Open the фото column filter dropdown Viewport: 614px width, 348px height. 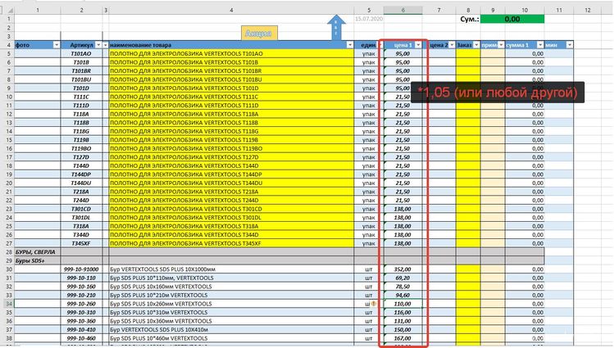click(x=57, y=45)
